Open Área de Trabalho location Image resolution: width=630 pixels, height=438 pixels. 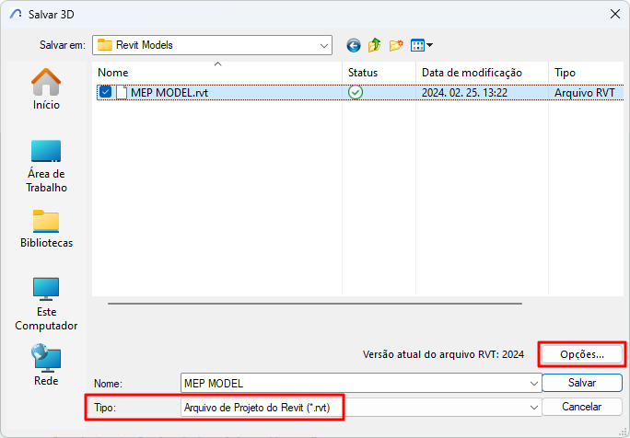pyautogui.click(x=46, y=166)
